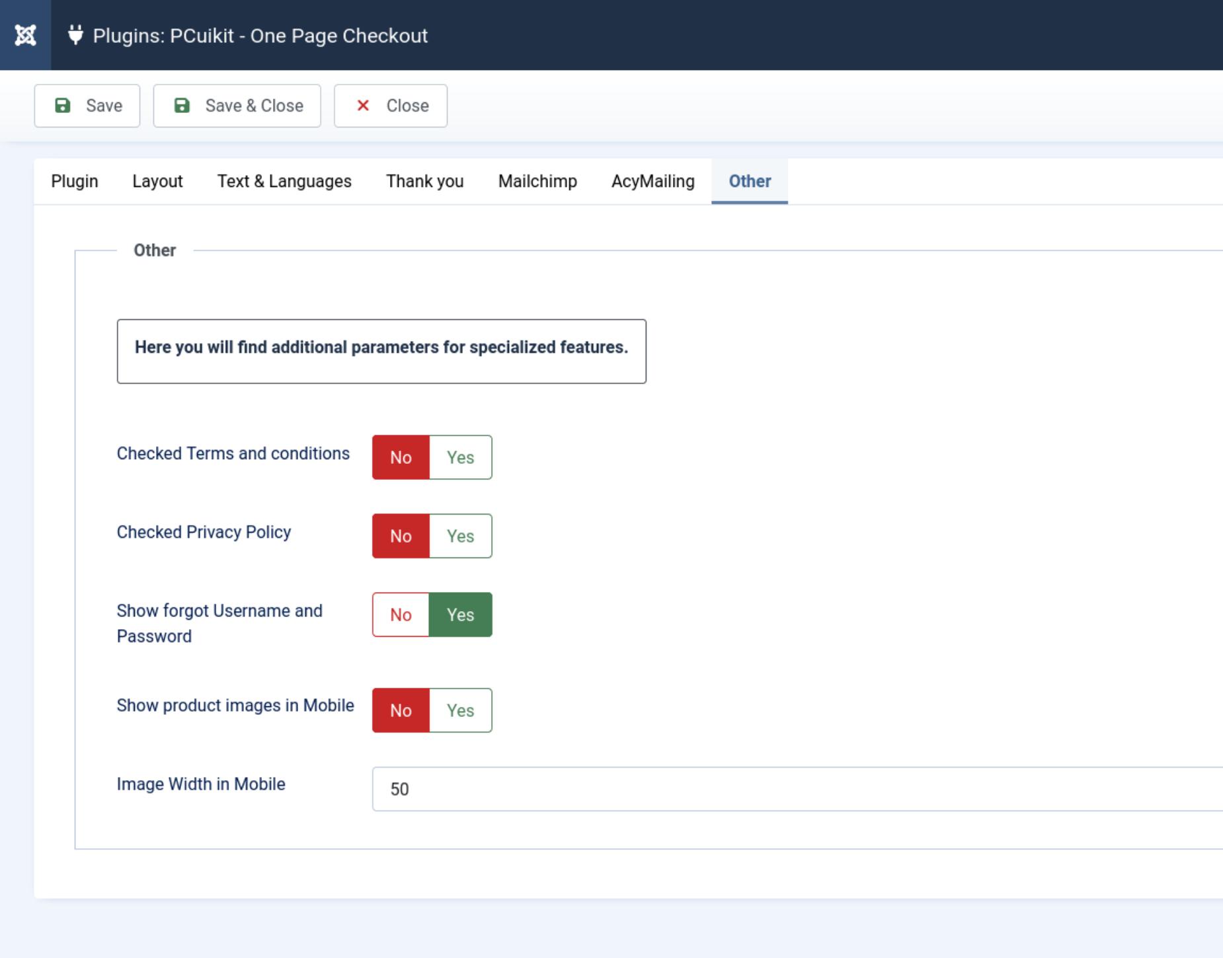Click Save & Close button
1223x958 pixels.
click(x=237, y=106)
